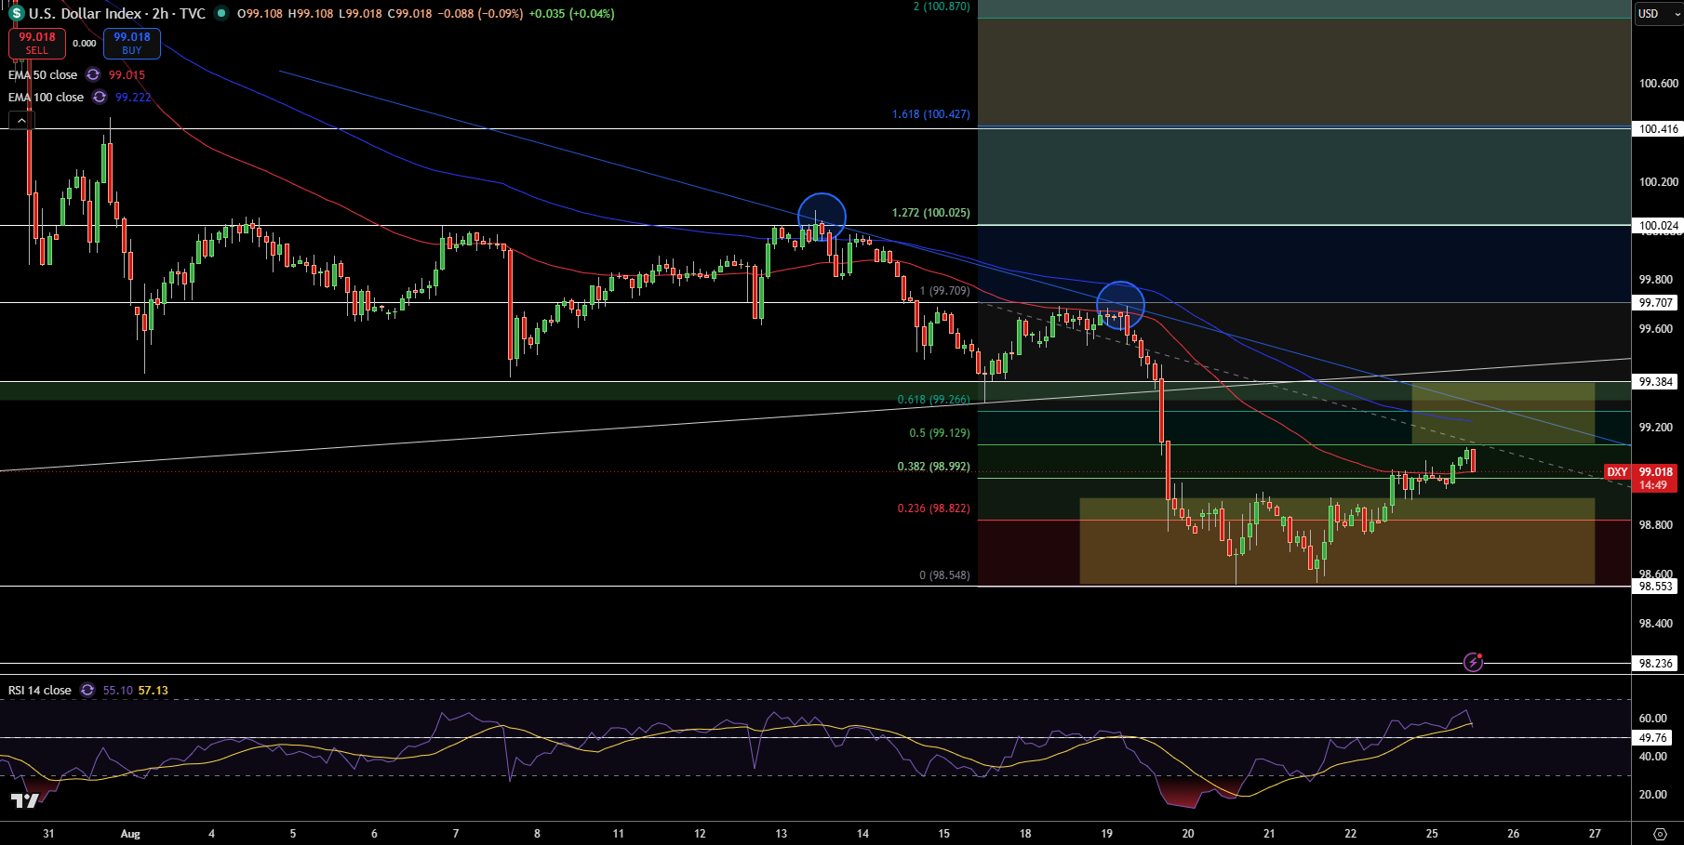1684x845 pixels.
Task: Click the purple lightning bolt event icon
Action: coord(1473,662)
